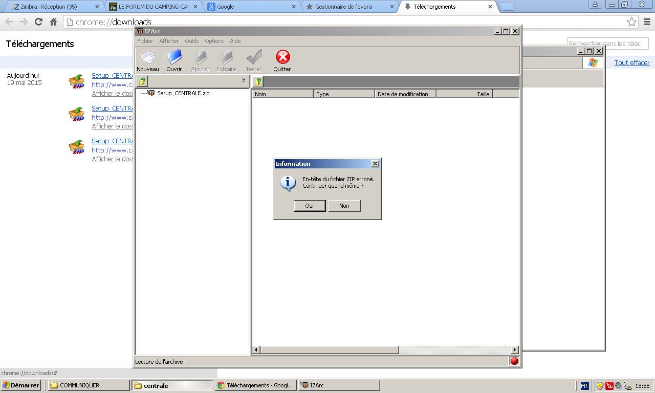Switch to Chrome Téléchargements in the taskbar

coord(256,385)
